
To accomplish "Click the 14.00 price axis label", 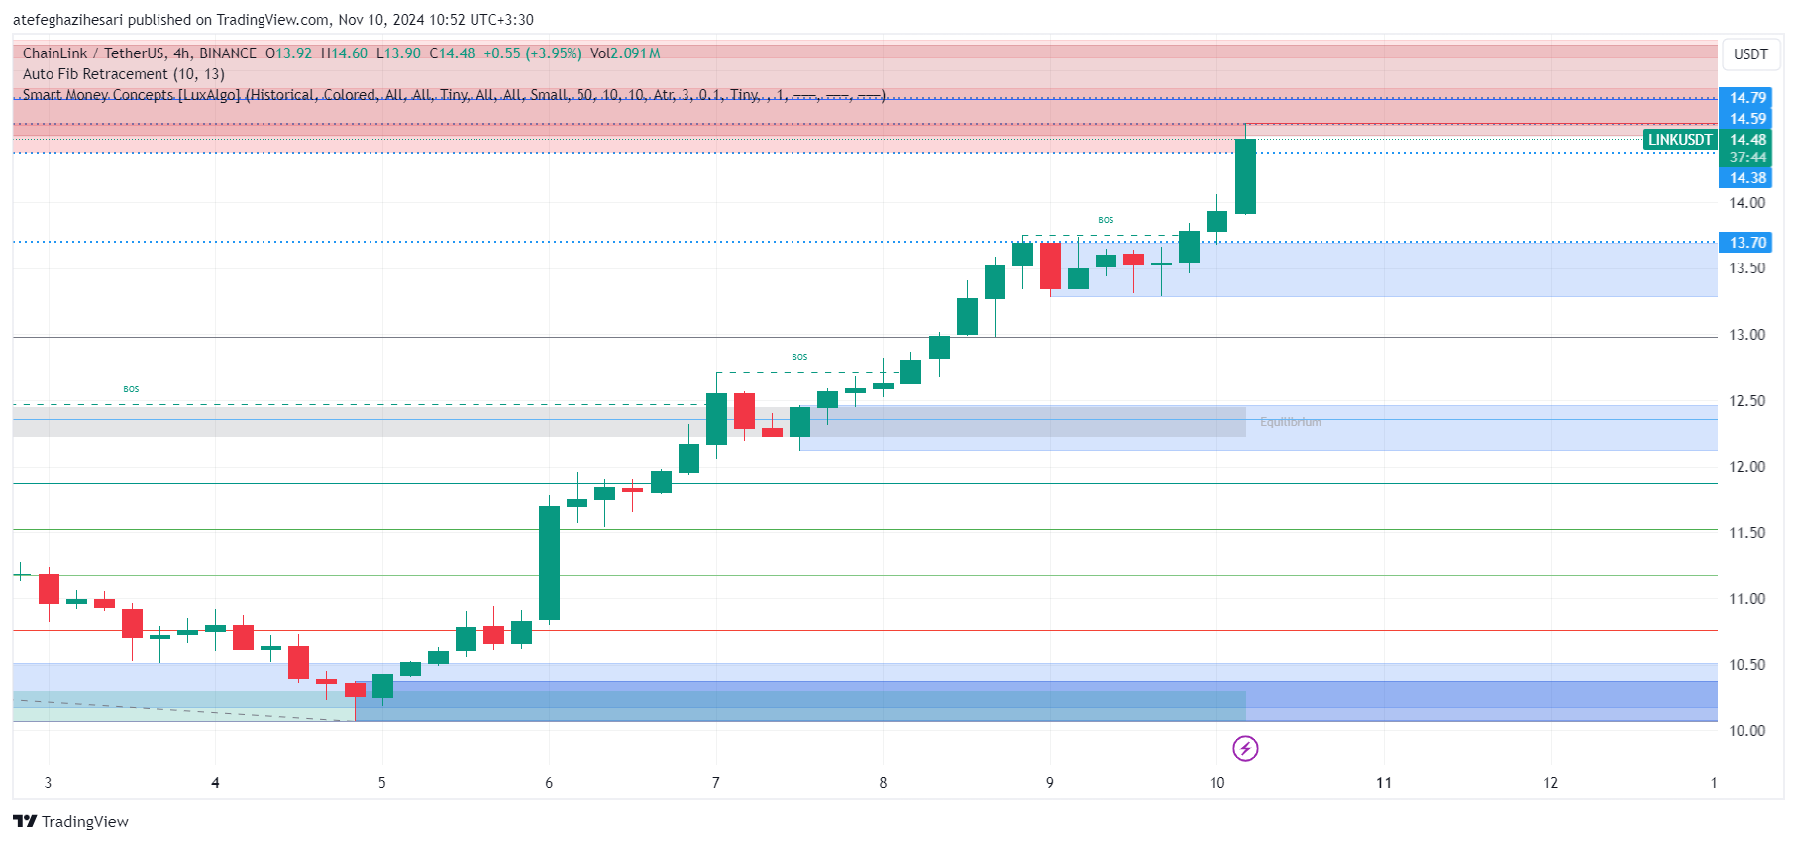I will (x=1747, y=203).
